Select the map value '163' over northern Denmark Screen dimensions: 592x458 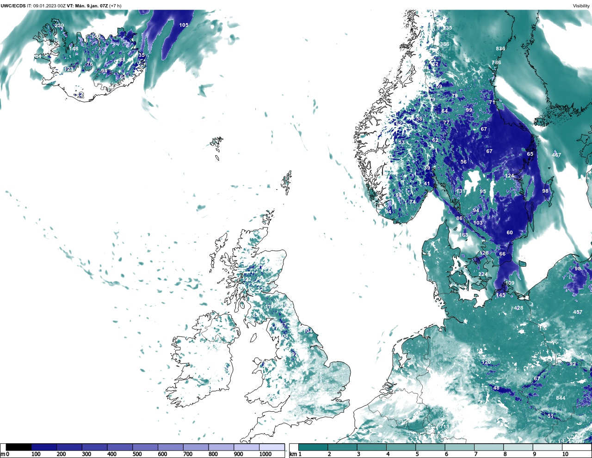coord(463,235)
